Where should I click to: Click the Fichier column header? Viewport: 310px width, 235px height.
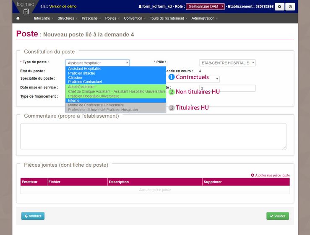[78, 182]
